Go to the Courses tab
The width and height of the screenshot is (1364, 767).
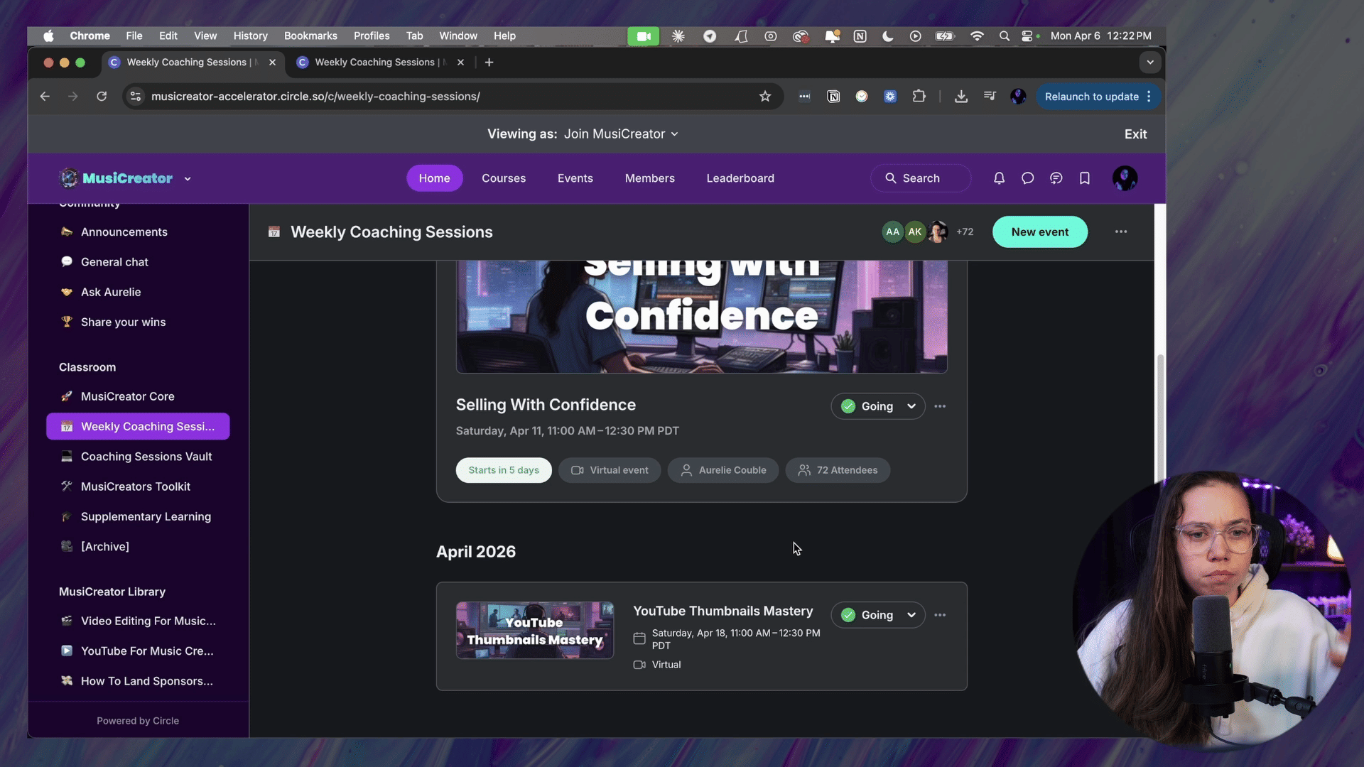[504, 178]
